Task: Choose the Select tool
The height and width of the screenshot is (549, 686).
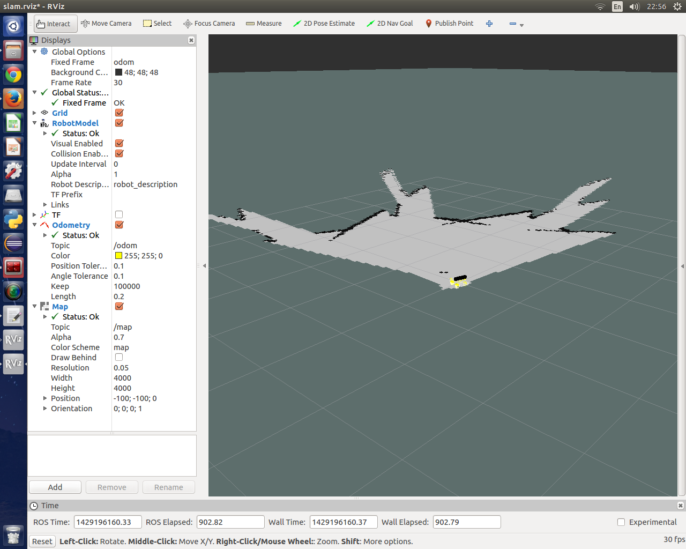Action: point(158,24)
